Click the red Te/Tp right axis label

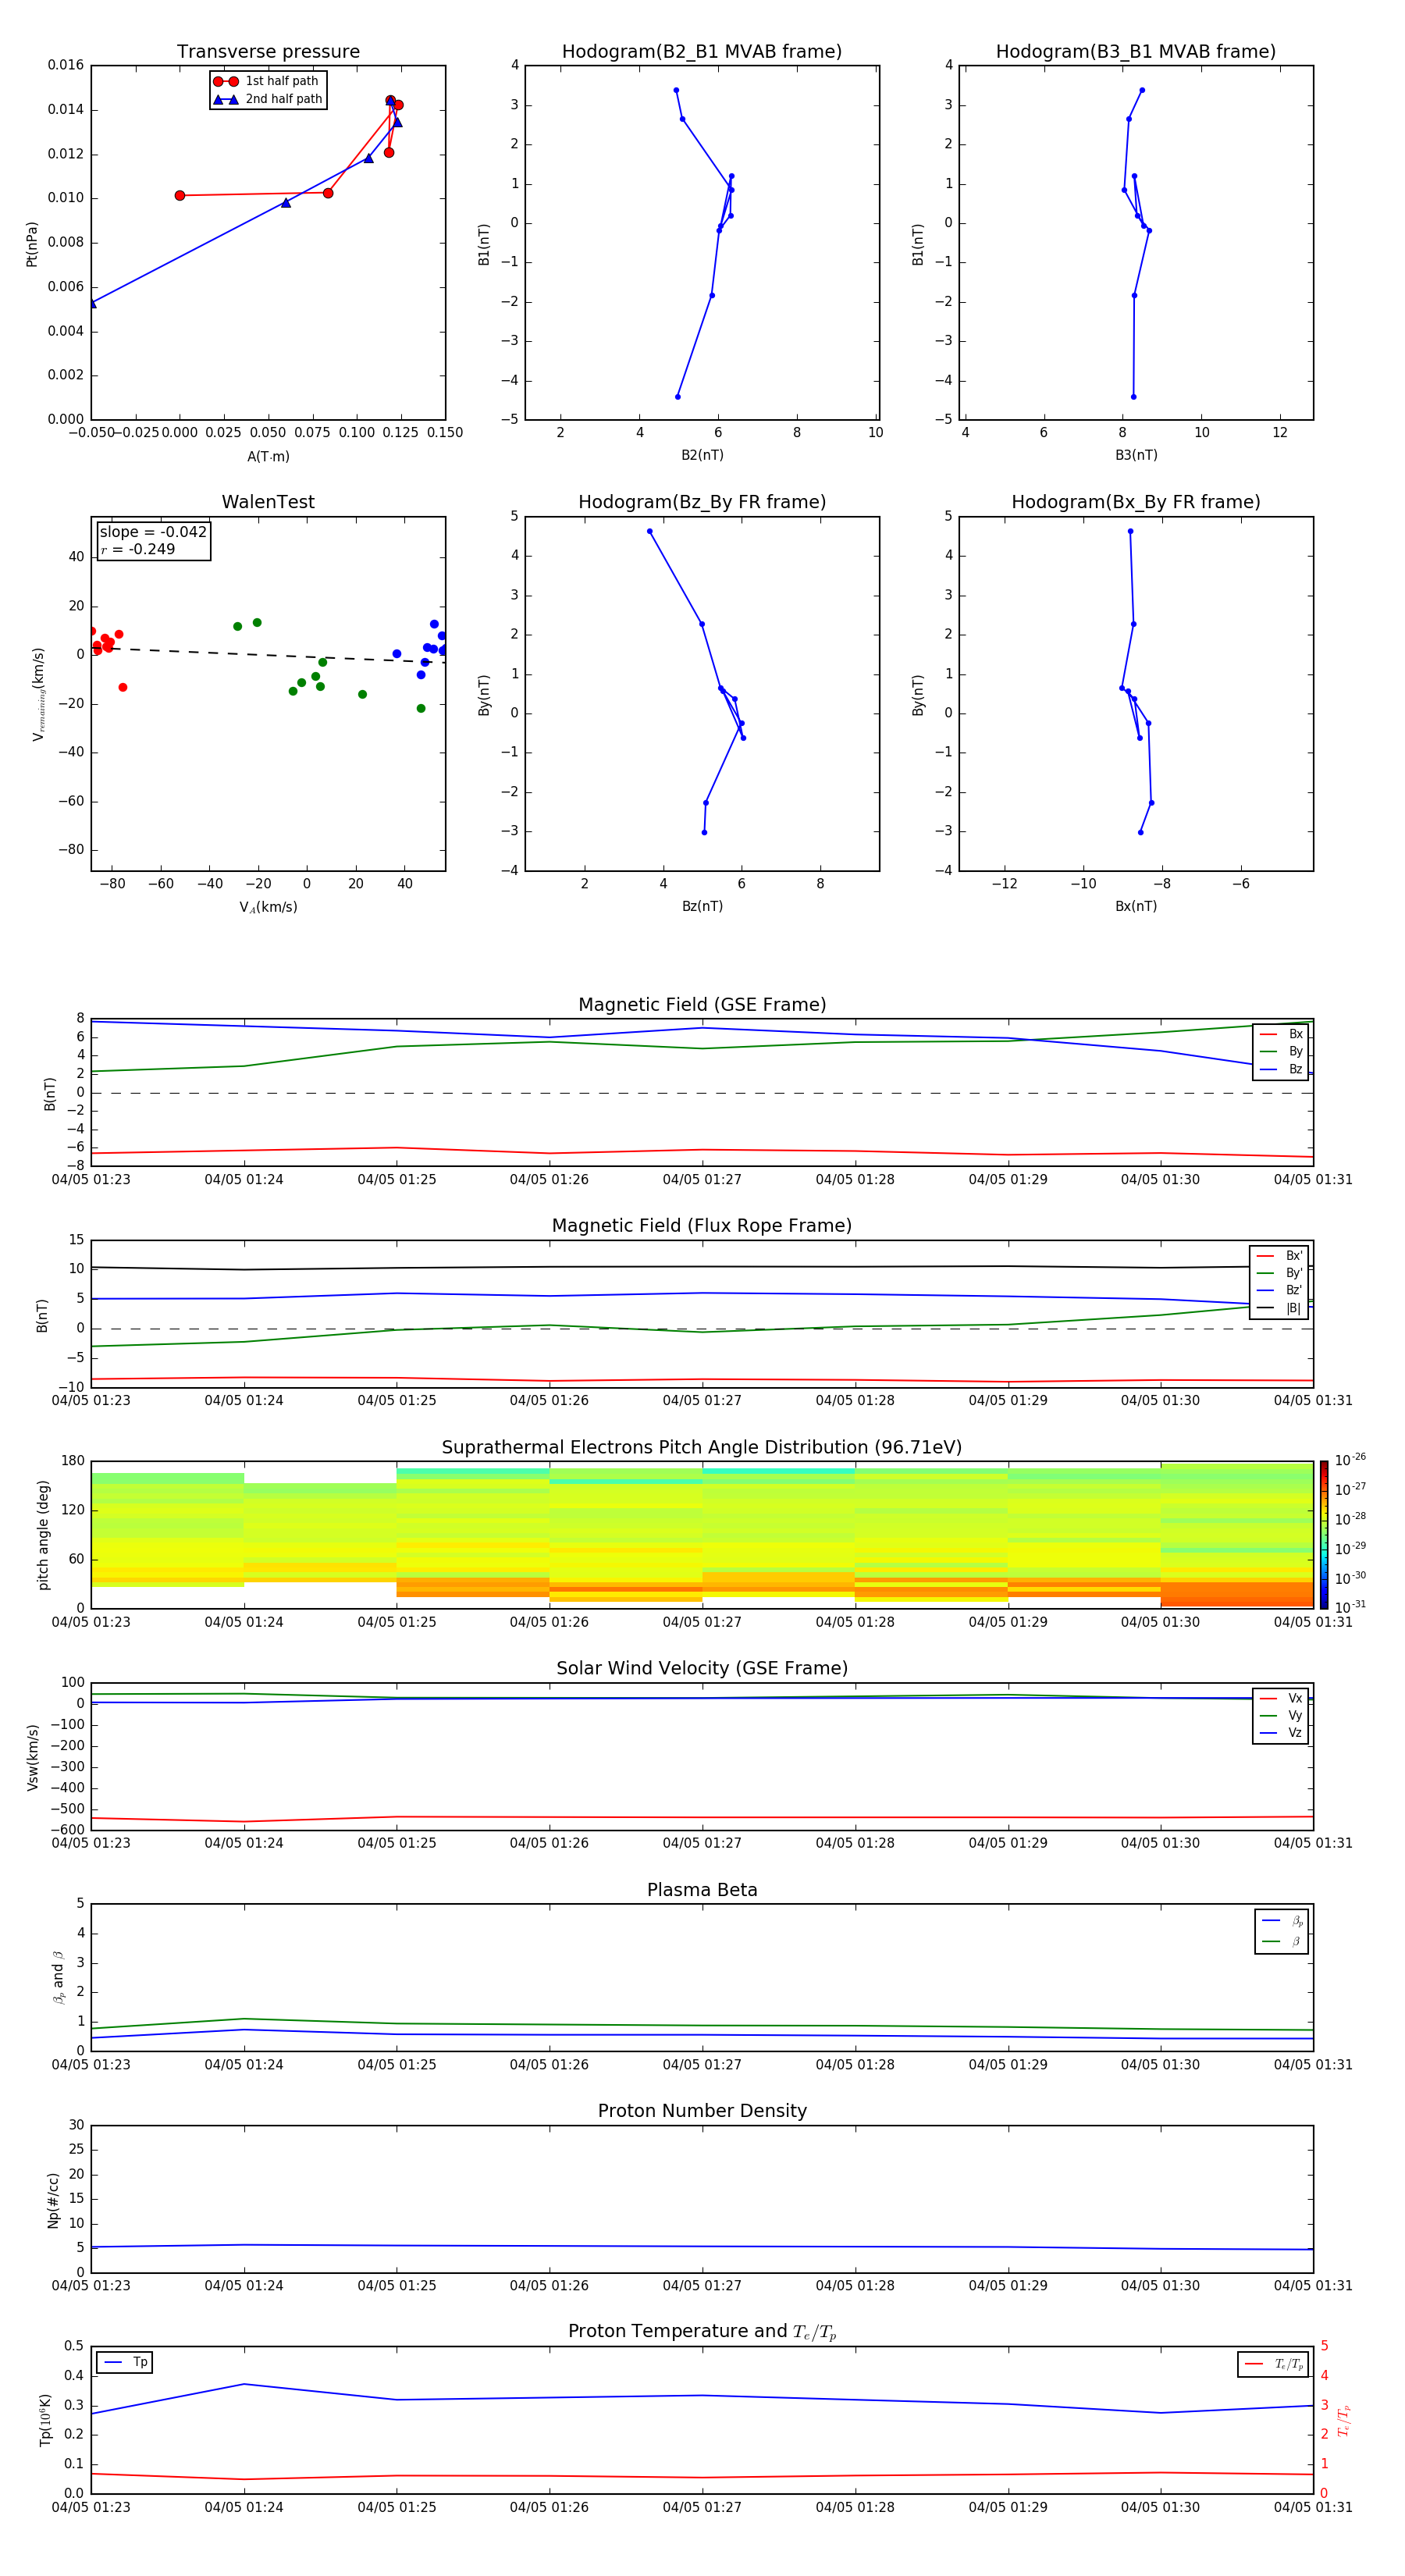pyautogui.click(x=1343, y=2420)
